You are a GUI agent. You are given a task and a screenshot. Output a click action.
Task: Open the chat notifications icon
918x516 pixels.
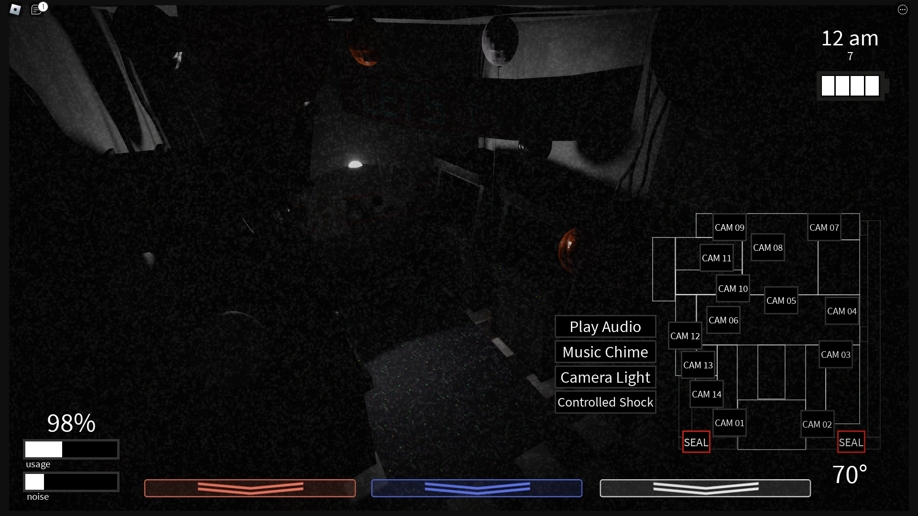pyautogui.click(x=36, y=10)
